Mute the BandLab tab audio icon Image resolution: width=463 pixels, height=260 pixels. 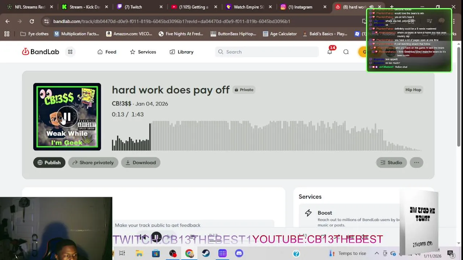click(371, 7)
